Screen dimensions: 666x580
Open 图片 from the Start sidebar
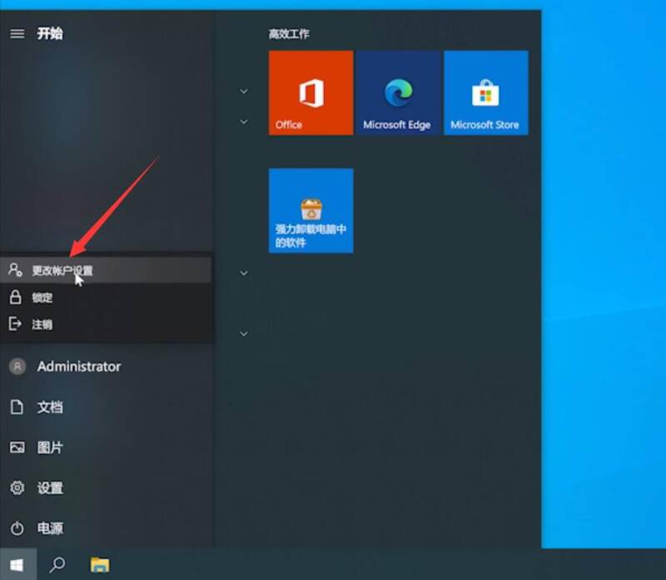[107, 447]
